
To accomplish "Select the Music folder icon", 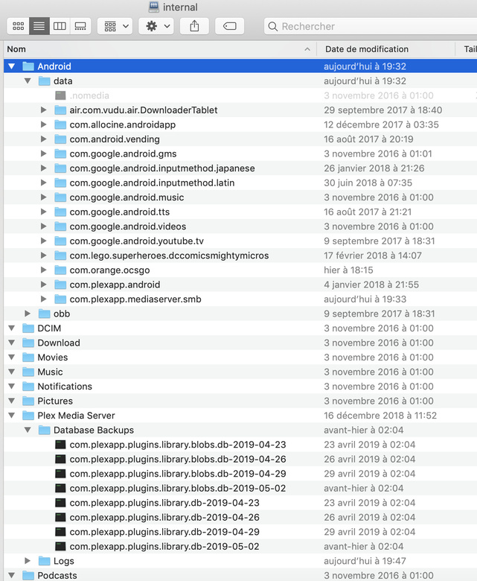I will pyautogui.click(x=28, y=372).
